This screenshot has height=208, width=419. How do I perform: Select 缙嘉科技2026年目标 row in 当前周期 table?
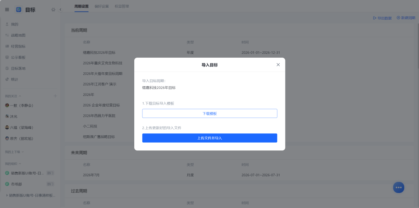(x=239, y=53)
